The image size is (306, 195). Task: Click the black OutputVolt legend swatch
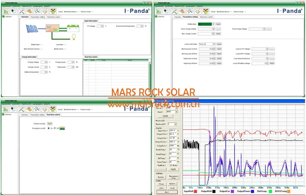(x=214, y=191)
